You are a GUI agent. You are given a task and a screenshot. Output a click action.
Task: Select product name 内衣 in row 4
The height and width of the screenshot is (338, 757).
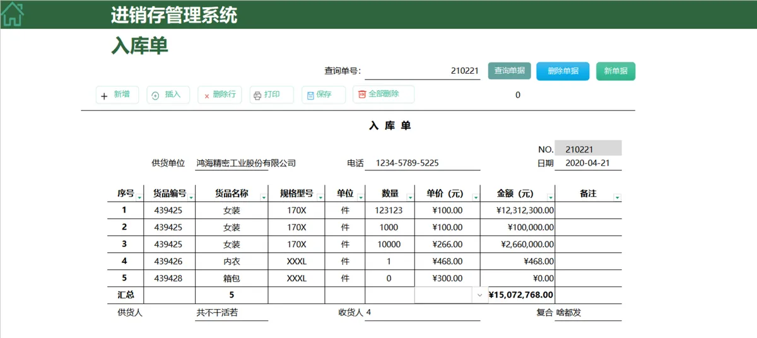pyautogui.click(x=232, y=262)
